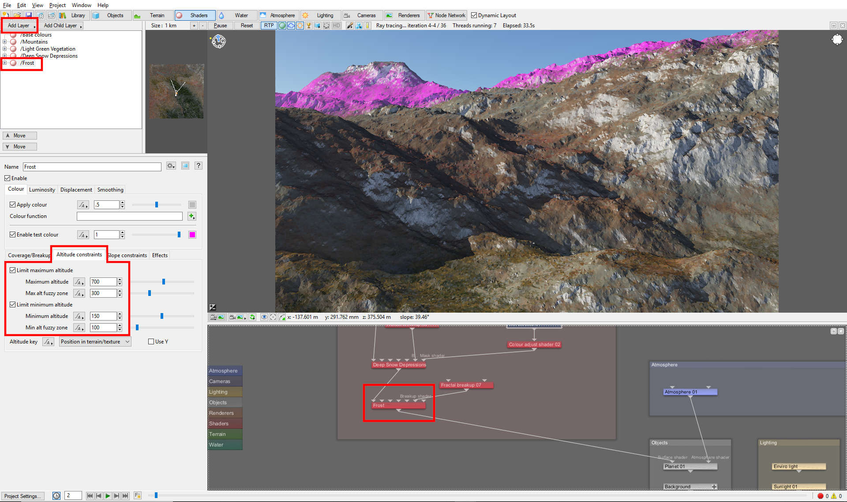Expand the /Light Green Vegetation tree node

pyautogui.click(x=5, y=49)
